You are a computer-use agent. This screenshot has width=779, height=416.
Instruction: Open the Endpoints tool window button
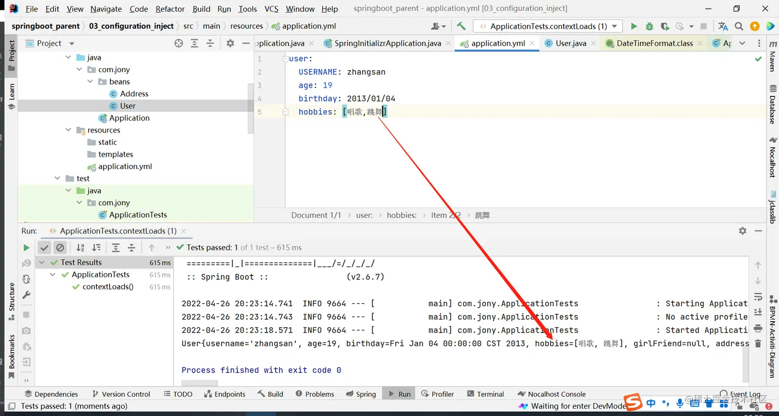tap(225, 394)
